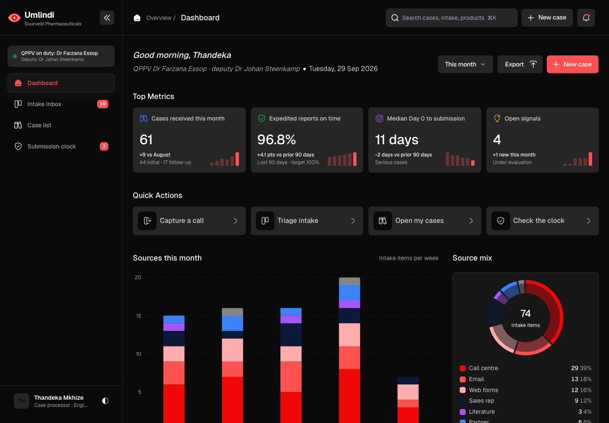This screenshot has height=423, width=609.
Task: Open the This month period dropdown
Action: 466,64
